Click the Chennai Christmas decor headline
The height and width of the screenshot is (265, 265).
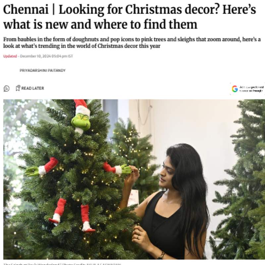point(130,17)
